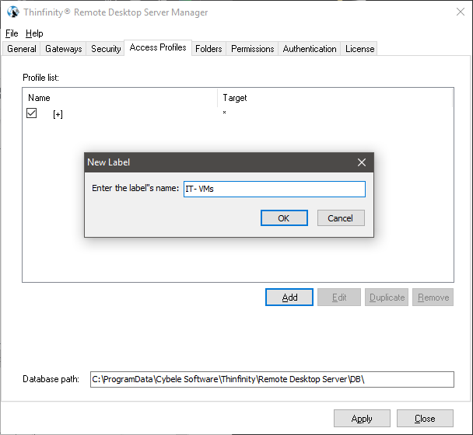Click the Thinfinity globe app icon
Viewport: 473px width, 435px height.
pyautogui.click(x=13, y=12)
